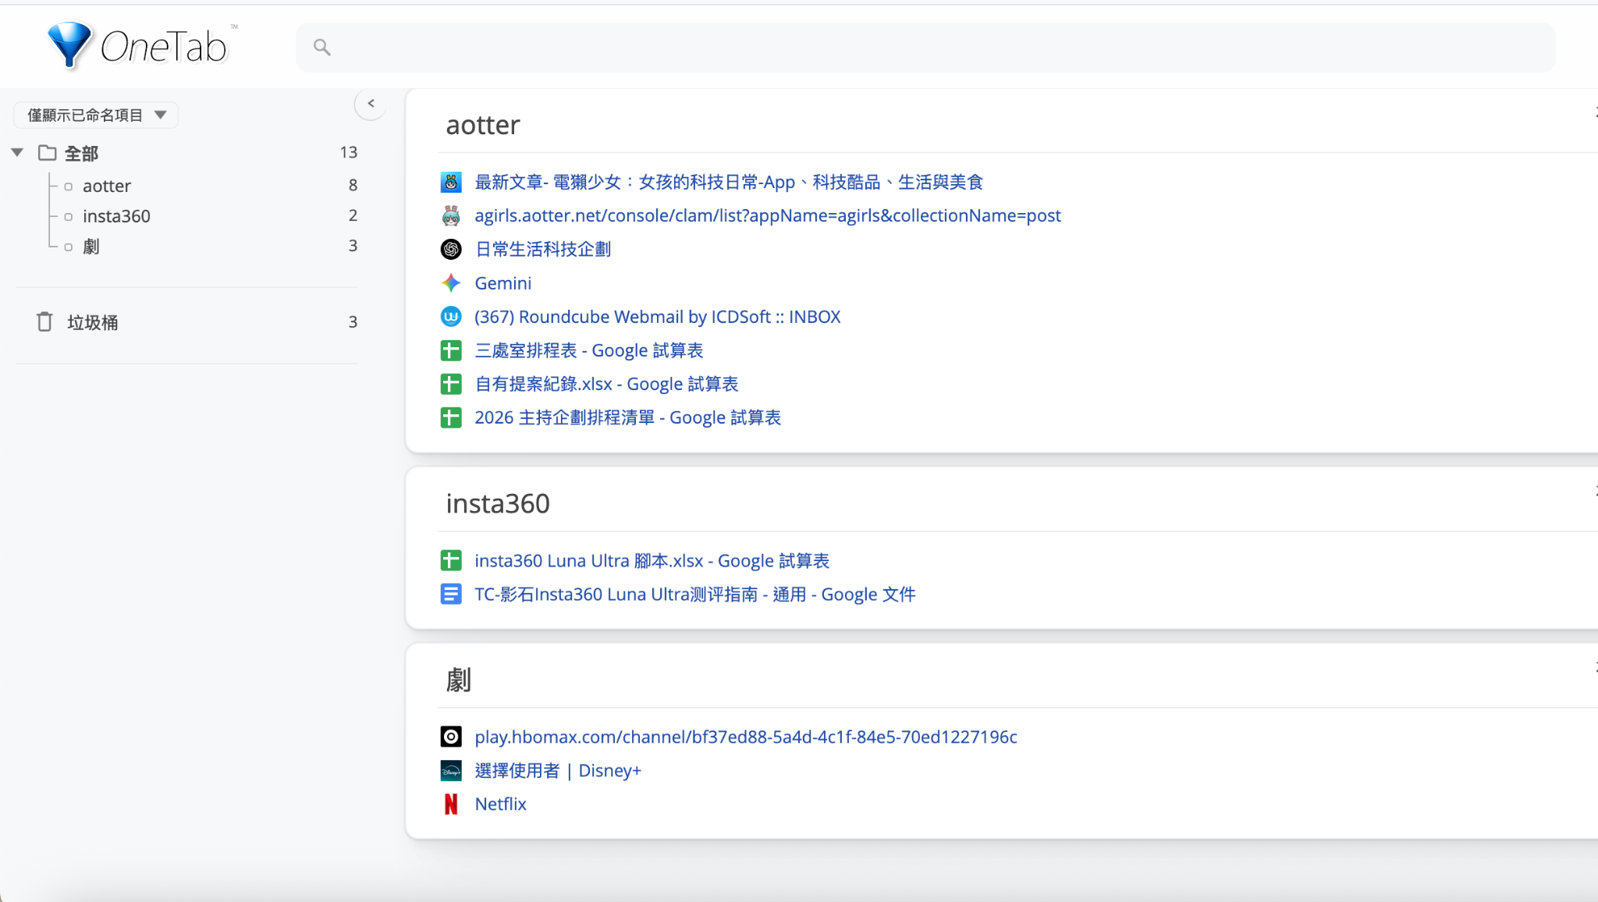
Task: Click Sheets icon beside 三處室排程表
Action: coord(451,350)
